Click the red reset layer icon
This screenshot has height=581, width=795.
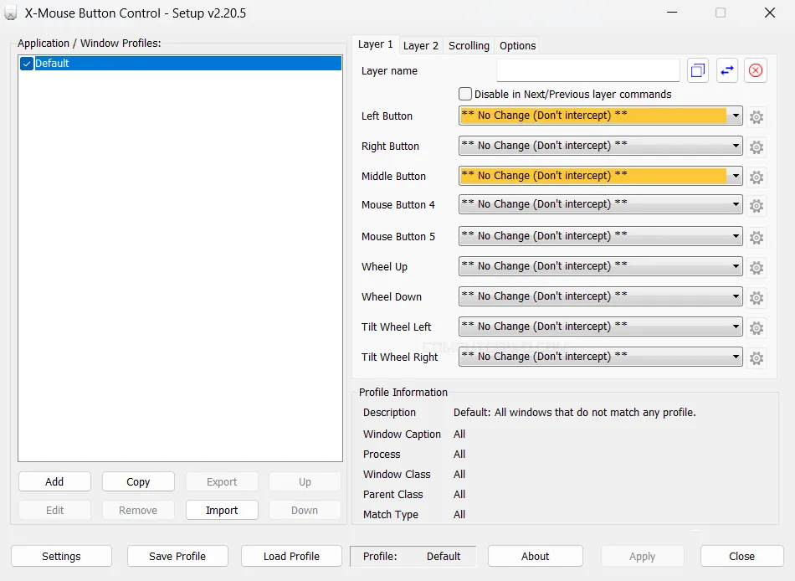(756, 70)
